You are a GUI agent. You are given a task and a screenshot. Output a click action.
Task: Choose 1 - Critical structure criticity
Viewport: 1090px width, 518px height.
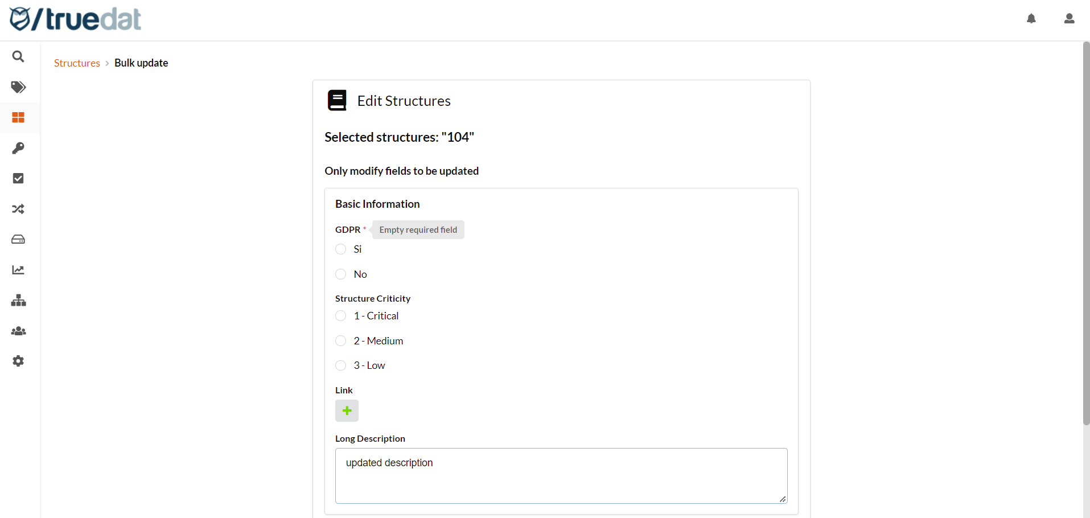pyautogui.click(x=341, y=316)
